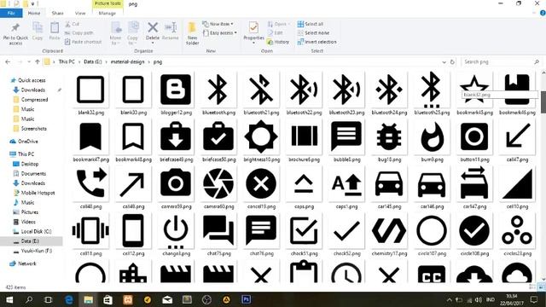Switch to the Share tab
Screen dimensions: 546x307
point(57,13)
